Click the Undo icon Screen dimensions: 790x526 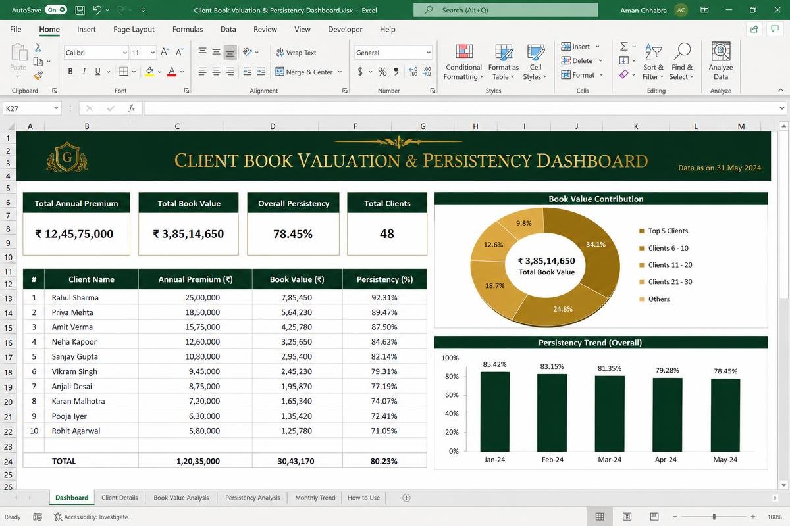(x=97, y=10)
